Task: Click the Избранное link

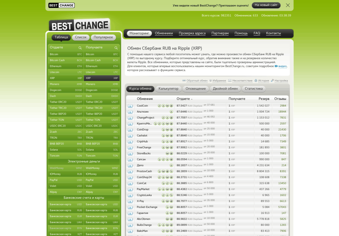Action: tap(219, 81)
